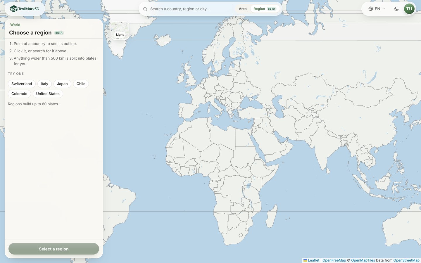The height and width of the screenshot is (263, 421).
Task: Choose the Chile suggestion chip
Action: pyautogui.click(x=81, y=84)
